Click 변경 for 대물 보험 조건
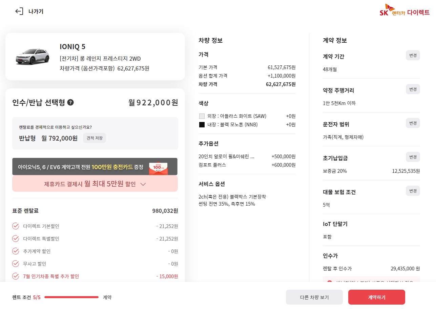The width and height of the screenshot is (436, 309). [413, 191]
